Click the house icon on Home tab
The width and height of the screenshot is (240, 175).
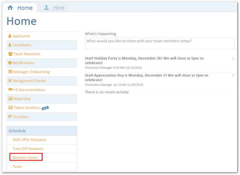10,8
